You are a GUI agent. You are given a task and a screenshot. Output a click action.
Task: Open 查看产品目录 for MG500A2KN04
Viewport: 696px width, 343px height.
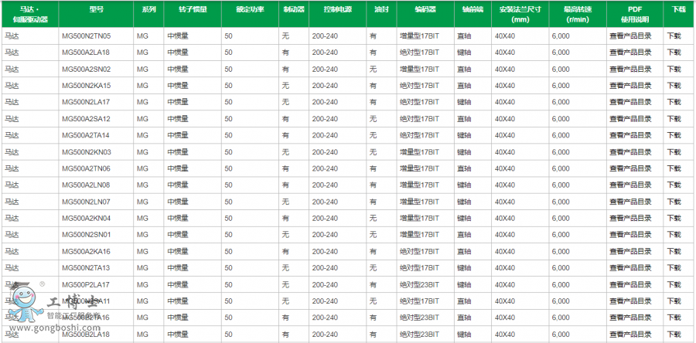click(x=630, y=218)
